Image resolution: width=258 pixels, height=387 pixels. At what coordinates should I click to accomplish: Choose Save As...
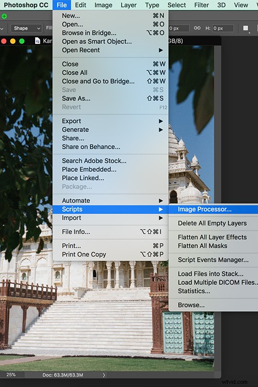coord(110,99)
